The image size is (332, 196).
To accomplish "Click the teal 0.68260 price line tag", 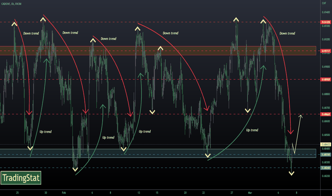I will 326,168.
